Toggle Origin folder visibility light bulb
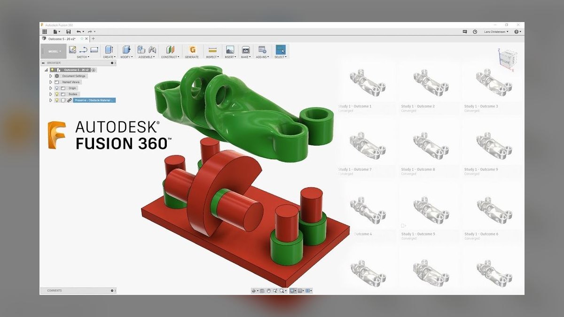This screenshot has width=564, height=317. [57, 88]
